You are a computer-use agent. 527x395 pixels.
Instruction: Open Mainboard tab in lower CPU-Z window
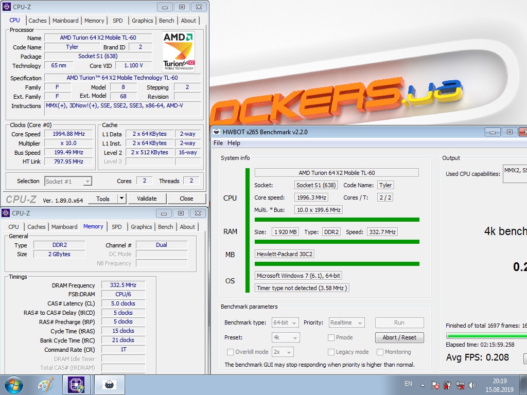tap(64, 227)
